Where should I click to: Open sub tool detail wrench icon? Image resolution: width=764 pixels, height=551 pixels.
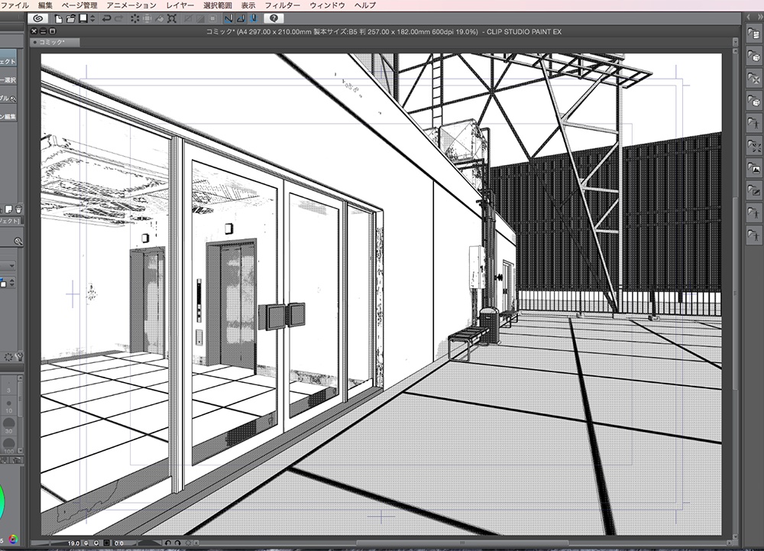click(x=20, y=357)
